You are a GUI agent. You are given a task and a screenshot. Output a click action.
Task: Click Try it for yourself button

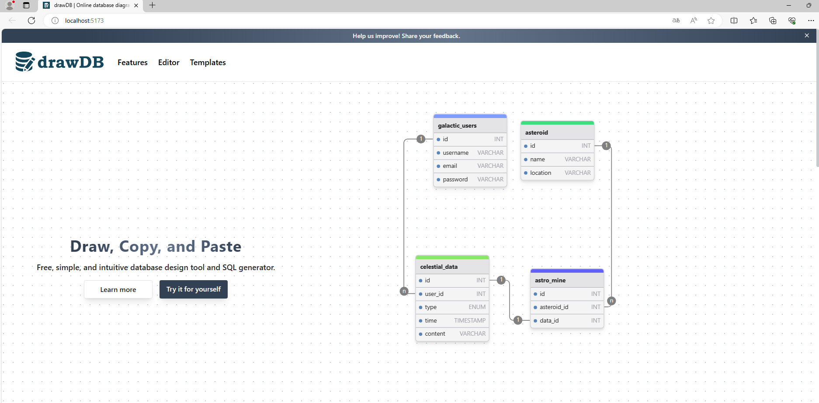(194, 289)
